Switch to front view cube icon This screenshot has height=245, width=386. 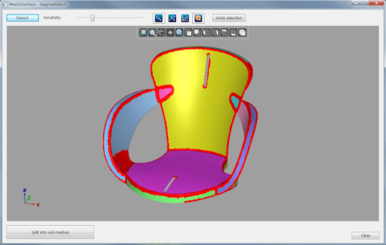(188, 33)
